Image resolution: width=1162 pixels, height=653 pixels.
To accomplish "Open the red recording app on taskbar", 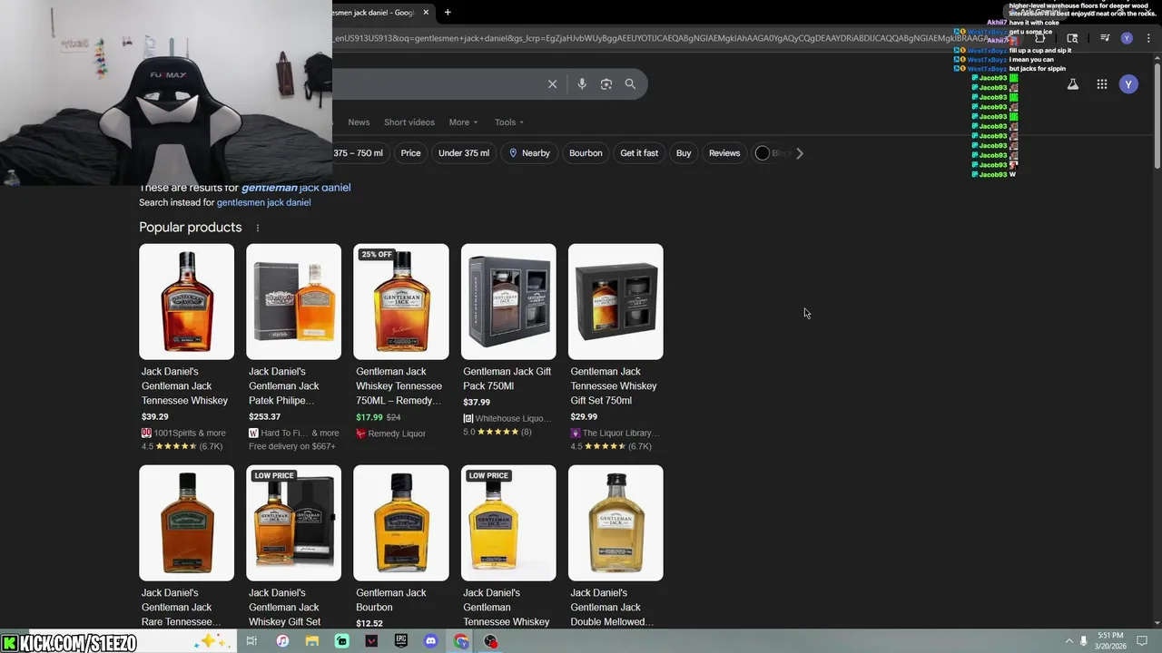I will (491, 641).
